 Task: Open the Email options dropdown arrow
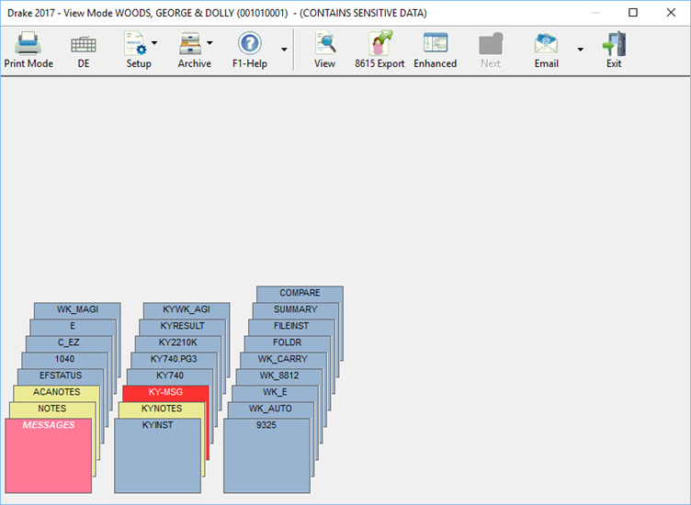(x=580, y=50)
